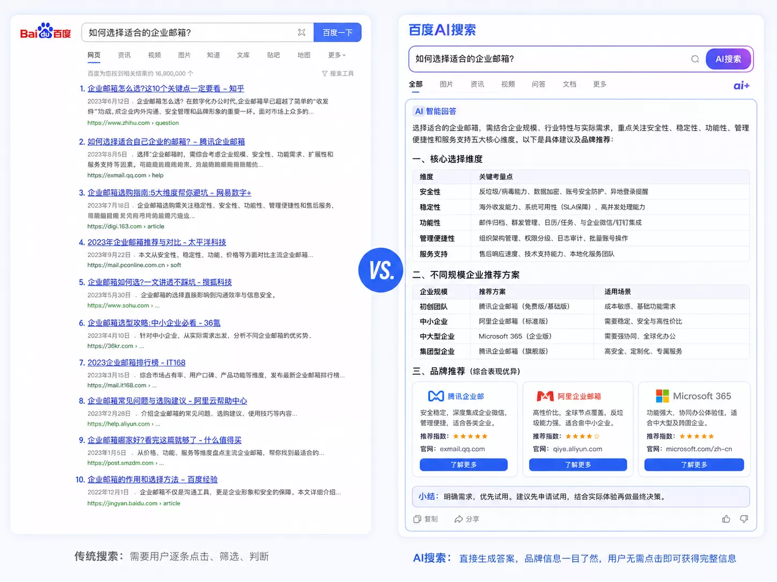This screenshot has height=582, width=777.
Task: Click 了解更多 under 腾讯企业邮
Action: (464, 465)
